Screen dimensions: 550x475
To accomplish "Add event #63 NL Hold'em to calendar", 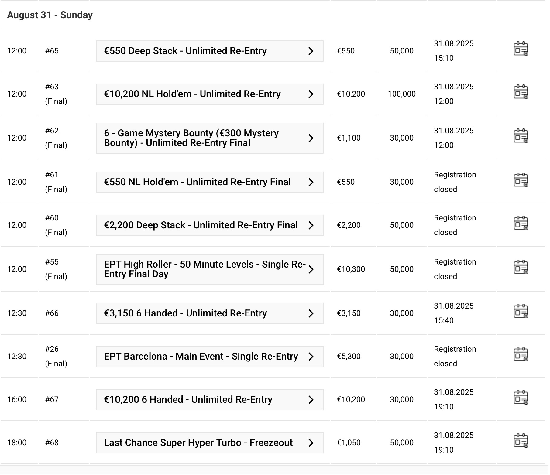I will tap(521, 92).
